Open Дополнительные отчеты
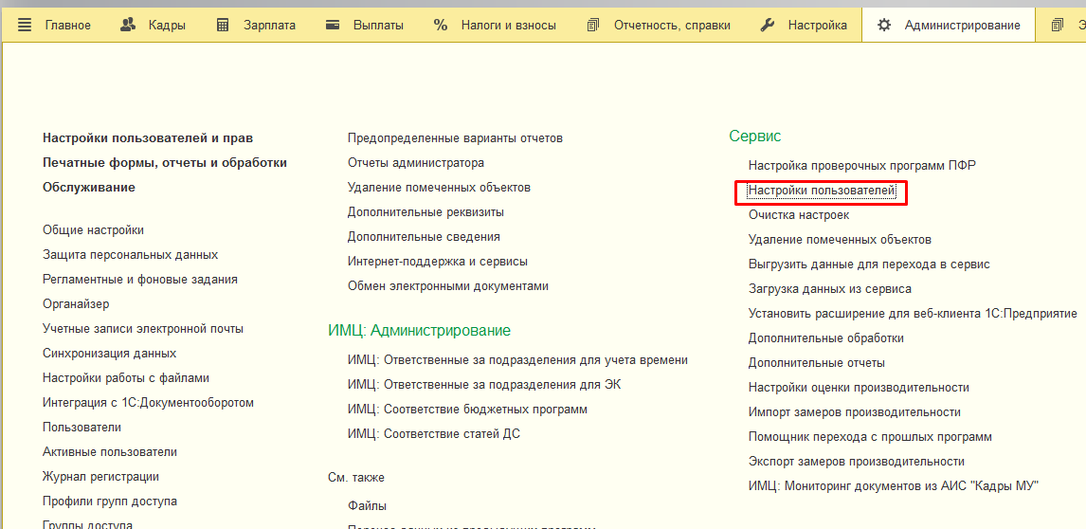Screen dimensions: 1086x529 click(817, 362)
